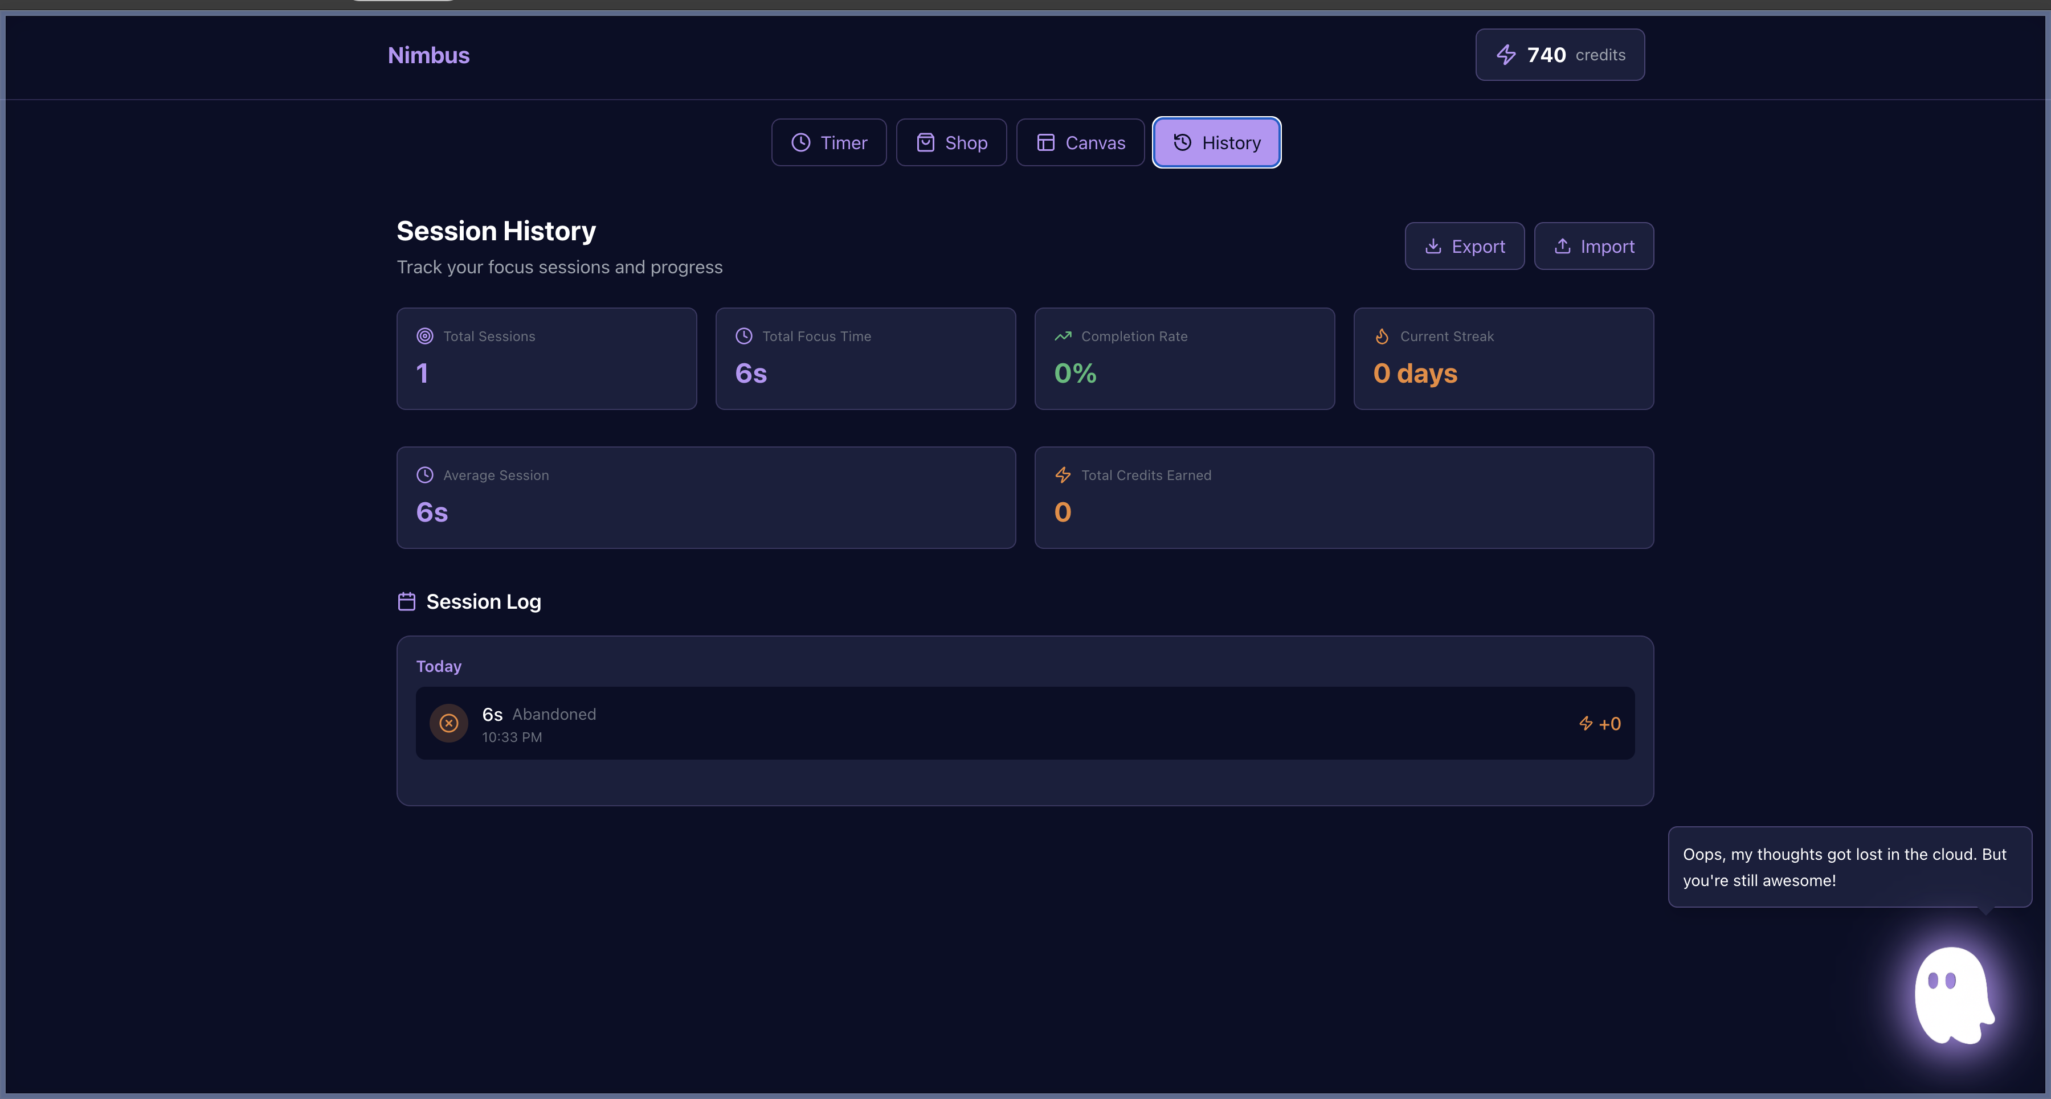
Task: Click the ghost mascot icon
Action: tap(1952, 995)
